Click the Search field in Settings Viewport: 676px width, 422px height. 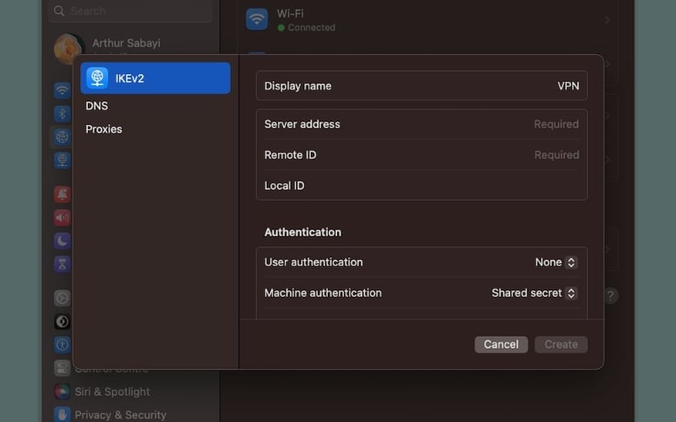click(130, 11)
